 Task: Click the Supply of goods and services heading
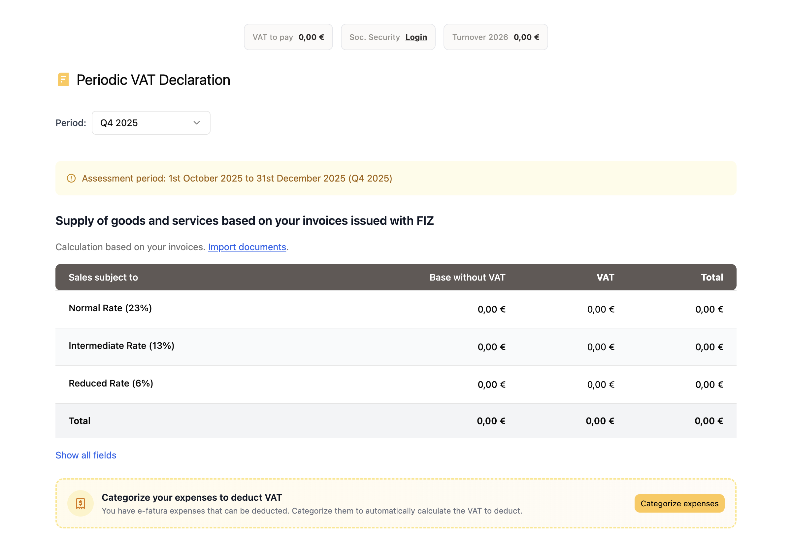pyautogui.click(x=245, y=220)
